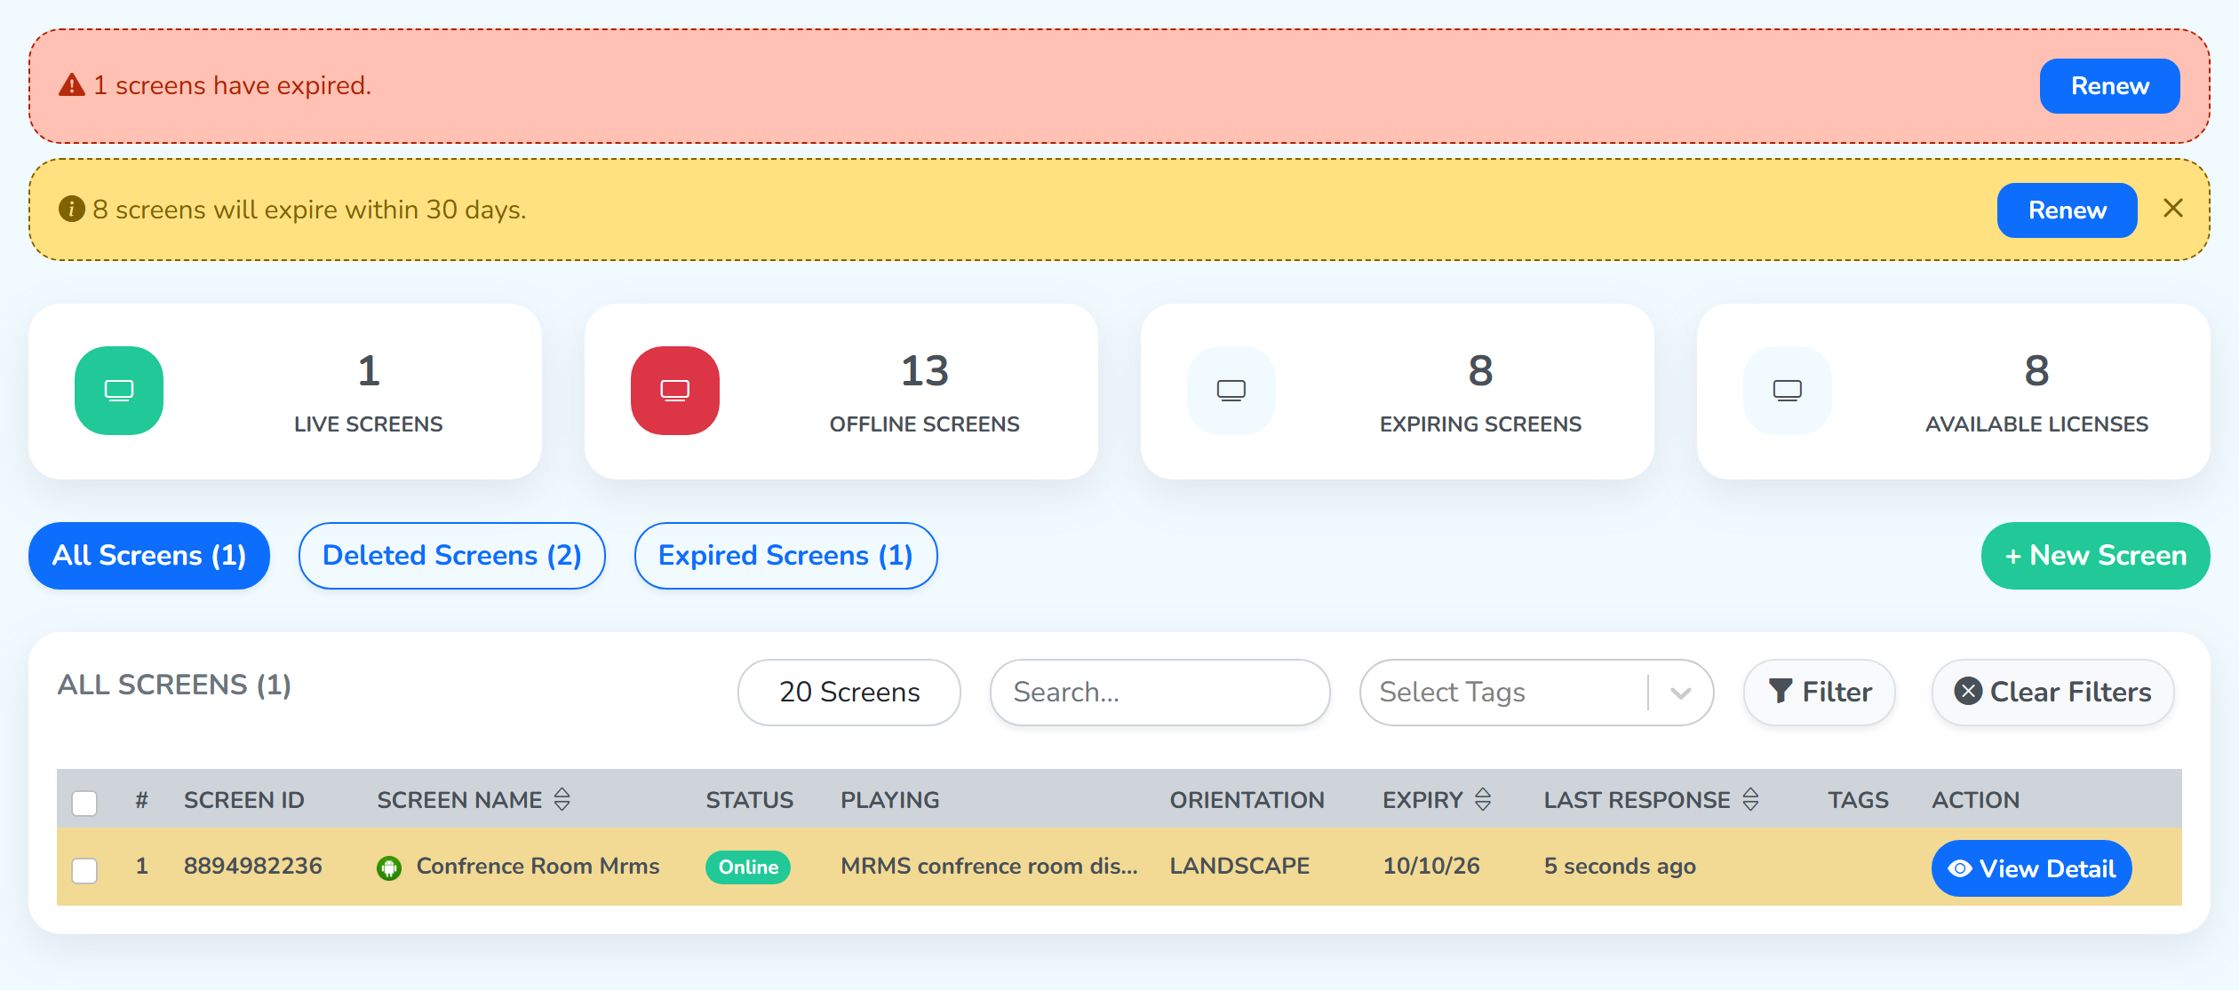Click MRMS confrence room dis... playing entry

[x=989, y=866]
